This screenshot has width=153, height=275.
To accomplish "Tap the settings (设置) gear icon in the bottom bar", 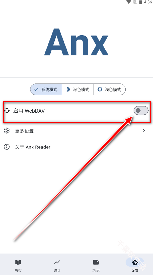I will (x=135, y=262).
